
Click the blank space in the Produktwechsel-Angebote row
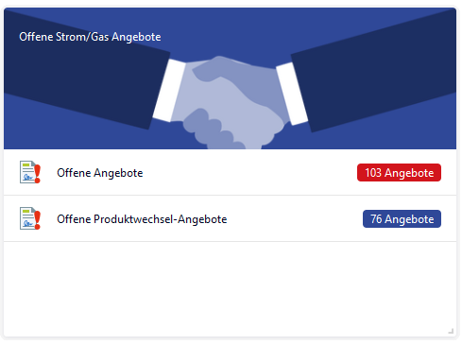[295, 218]
